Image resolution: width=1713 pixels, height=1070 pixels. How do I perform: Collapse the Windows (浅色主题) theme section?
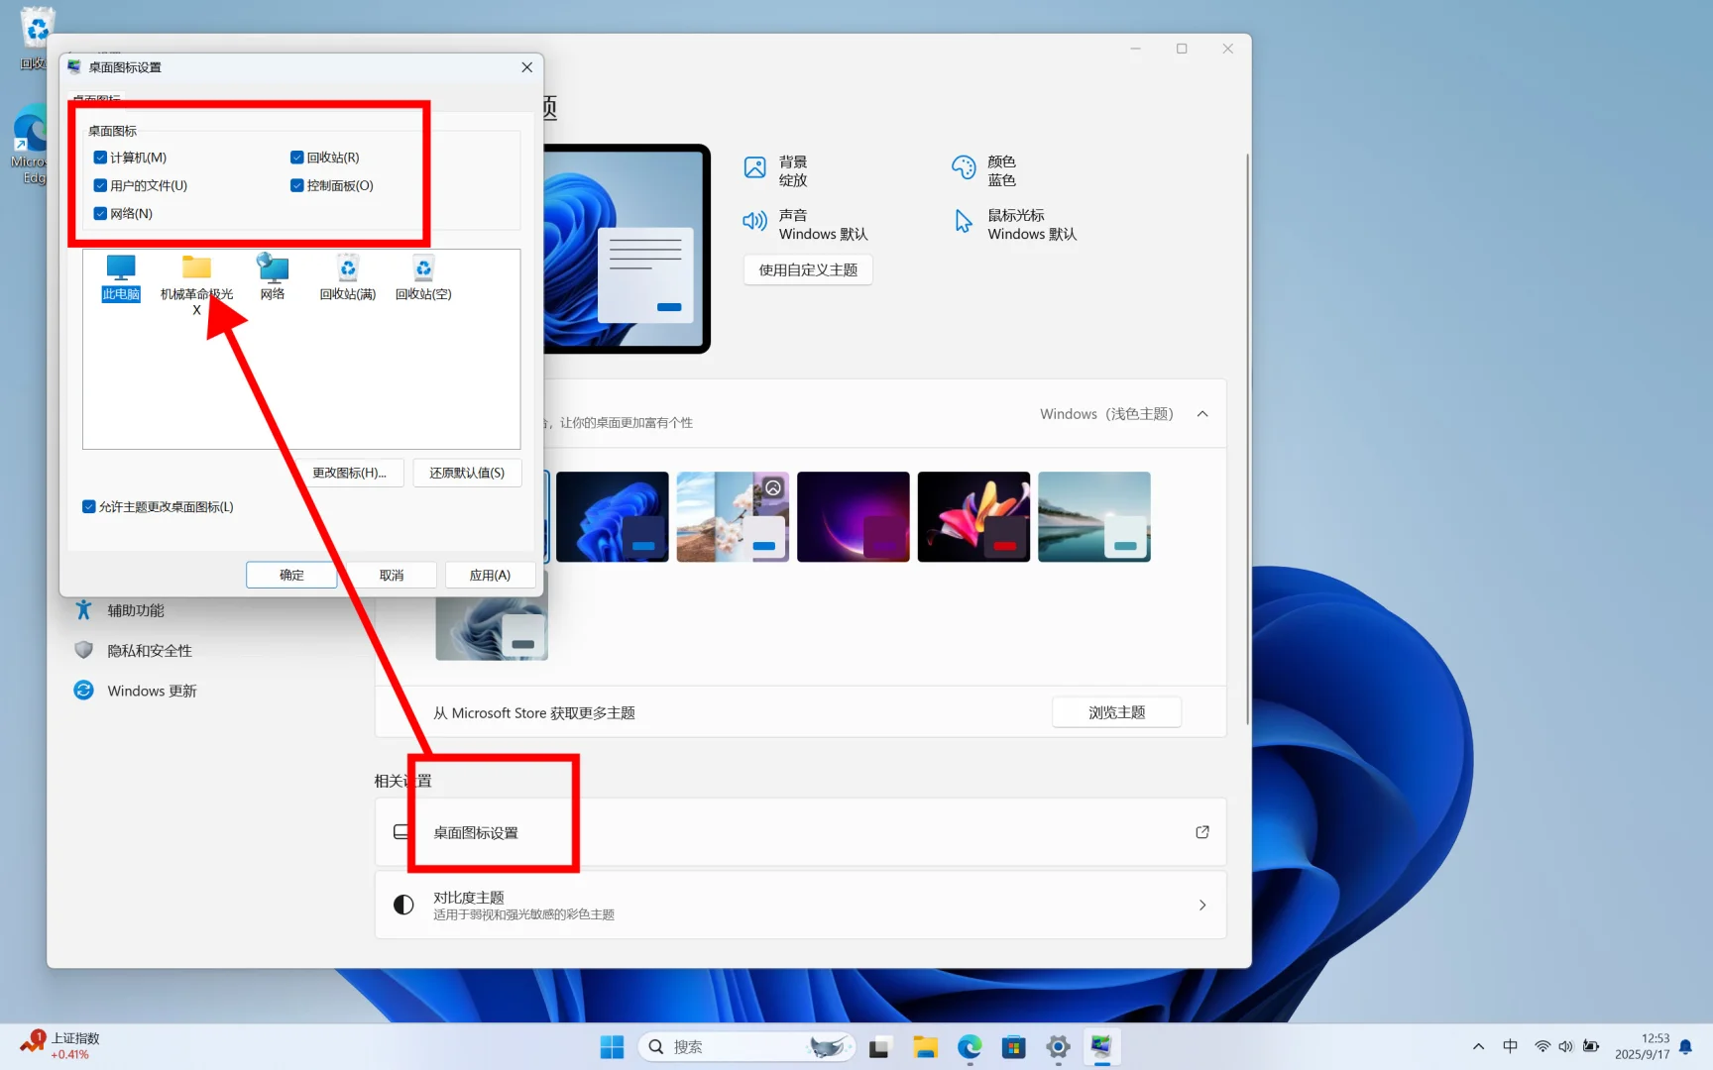point(1202,414)
